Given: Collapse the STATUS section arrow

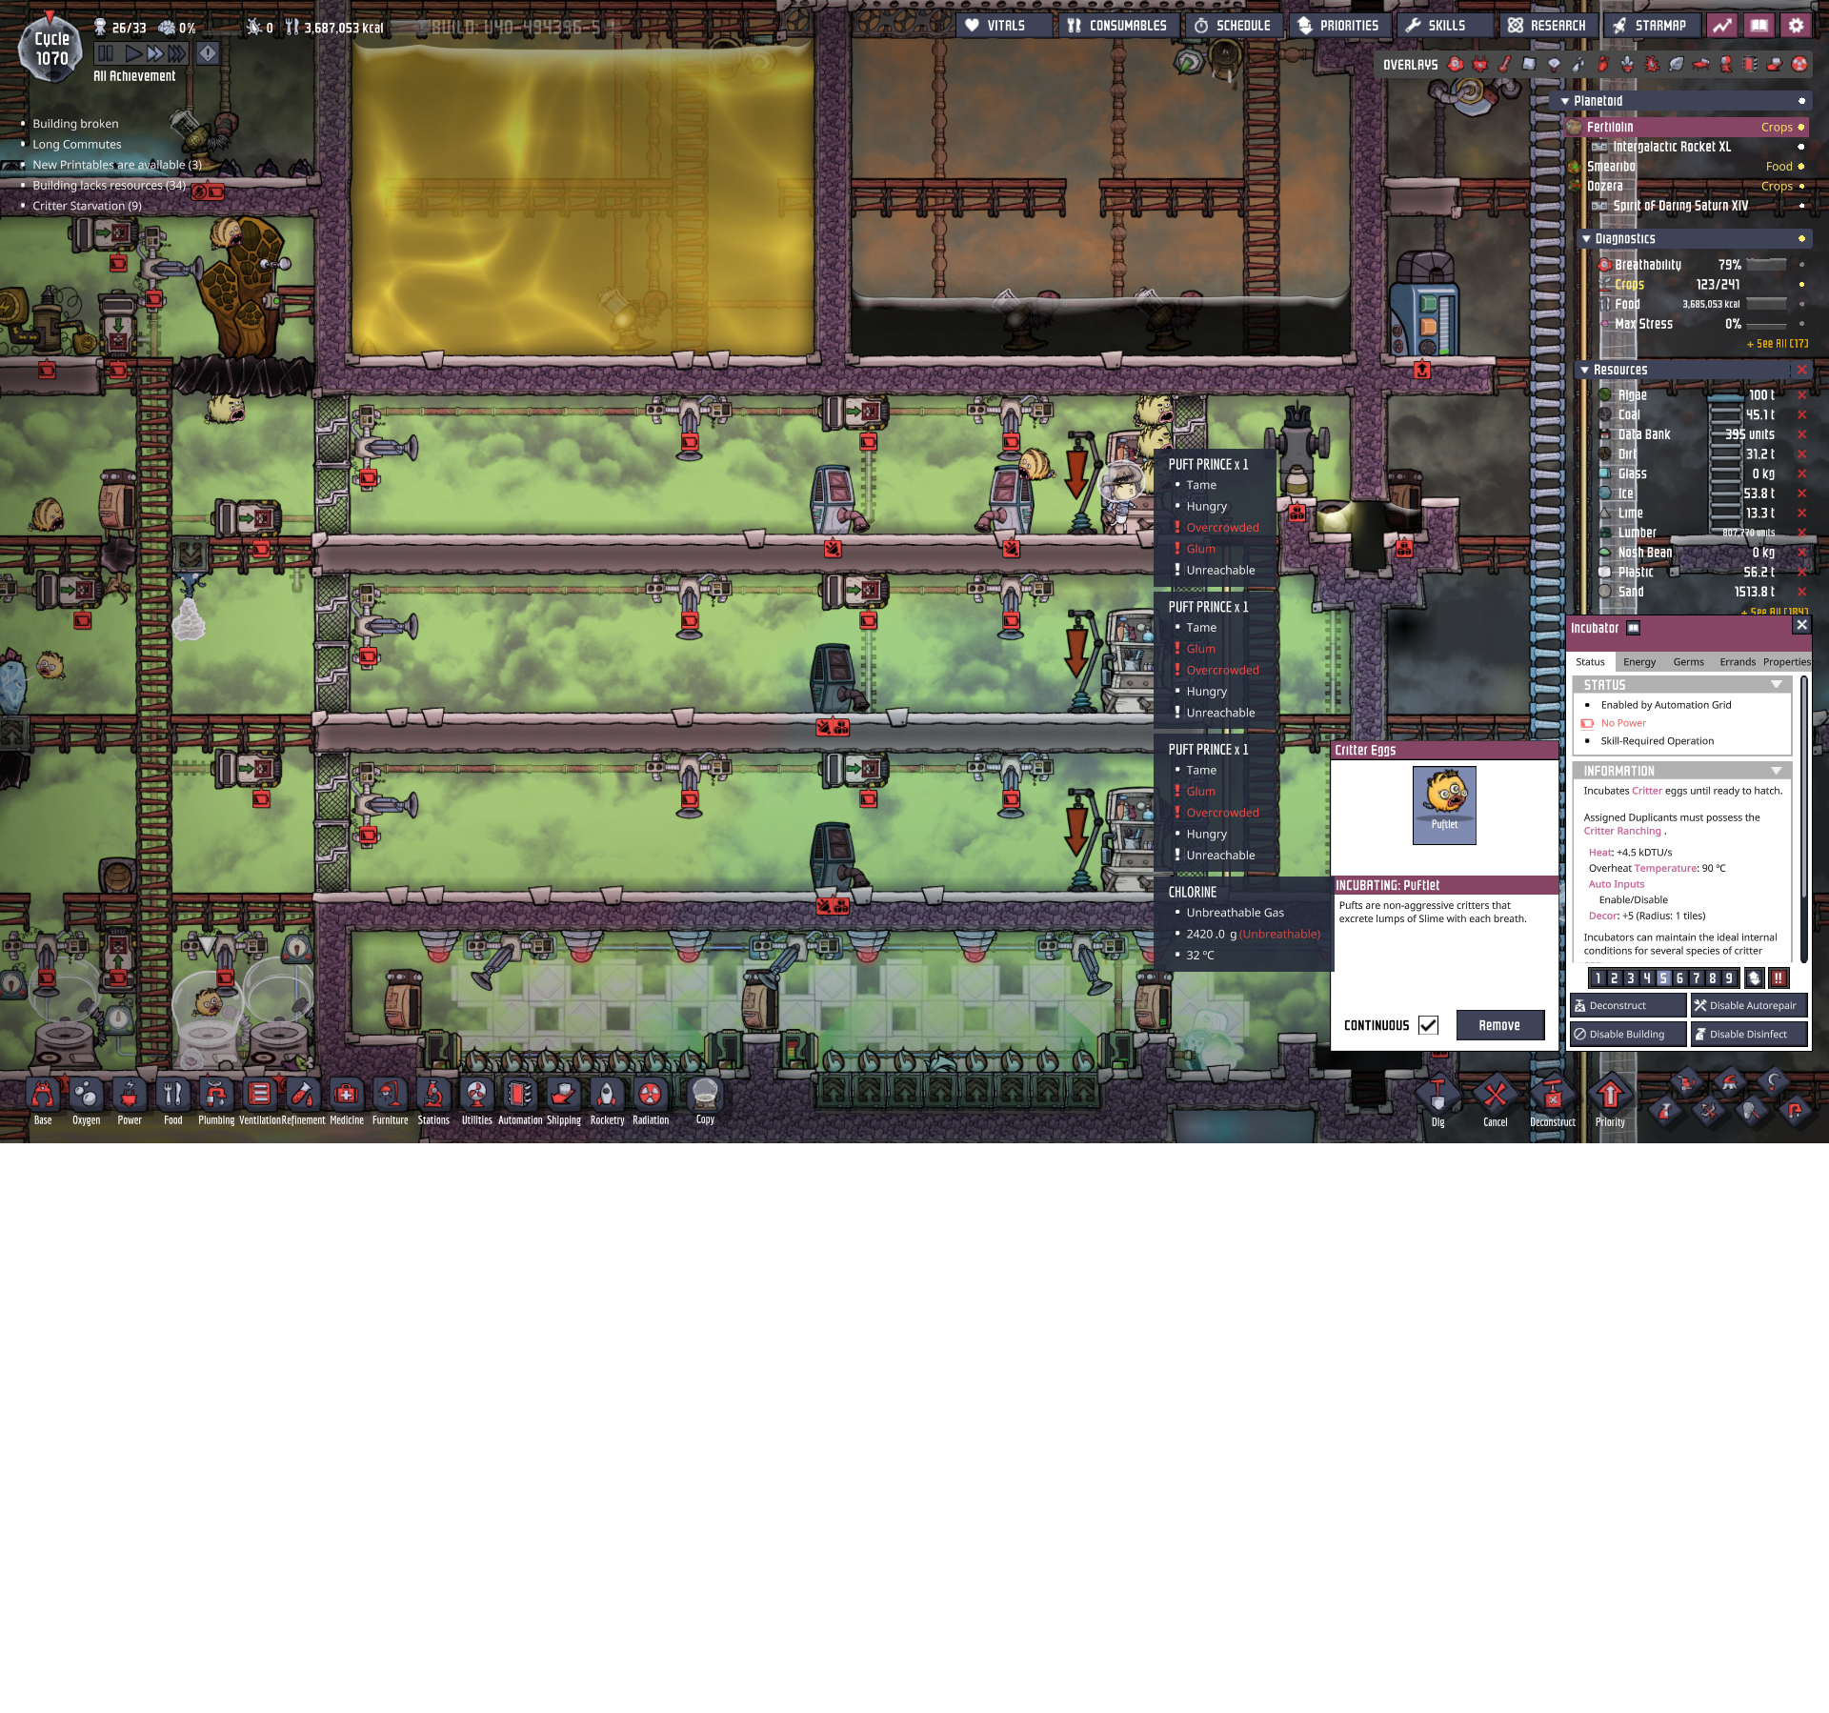Looking at the screenshot, I should coord(1776,685).
